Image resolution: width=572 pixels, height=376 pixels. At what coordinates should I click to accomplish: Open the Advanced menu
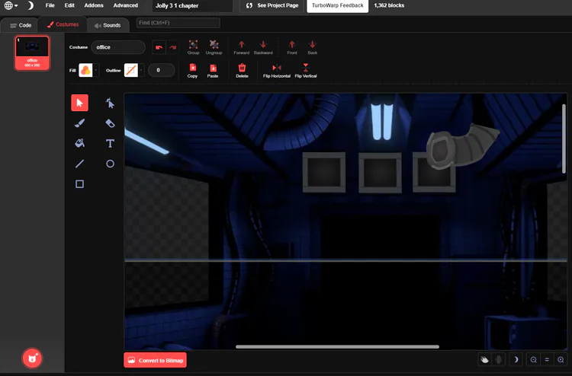pyautogui.click(x=126, y=5)
